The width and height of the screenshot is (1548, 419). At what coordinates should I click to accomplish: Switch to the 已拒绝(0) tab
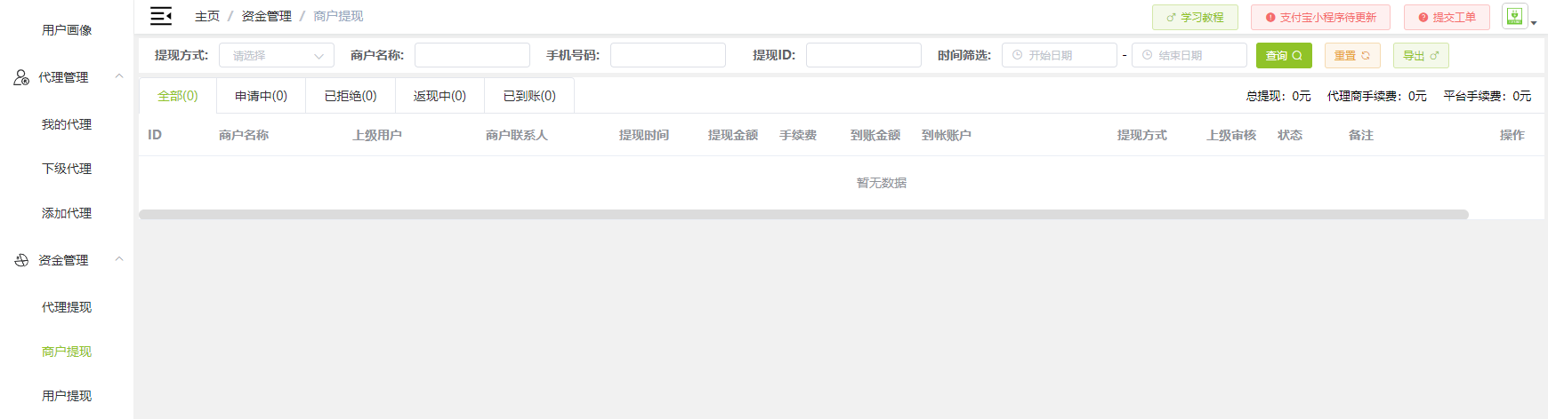coord(351,96)
